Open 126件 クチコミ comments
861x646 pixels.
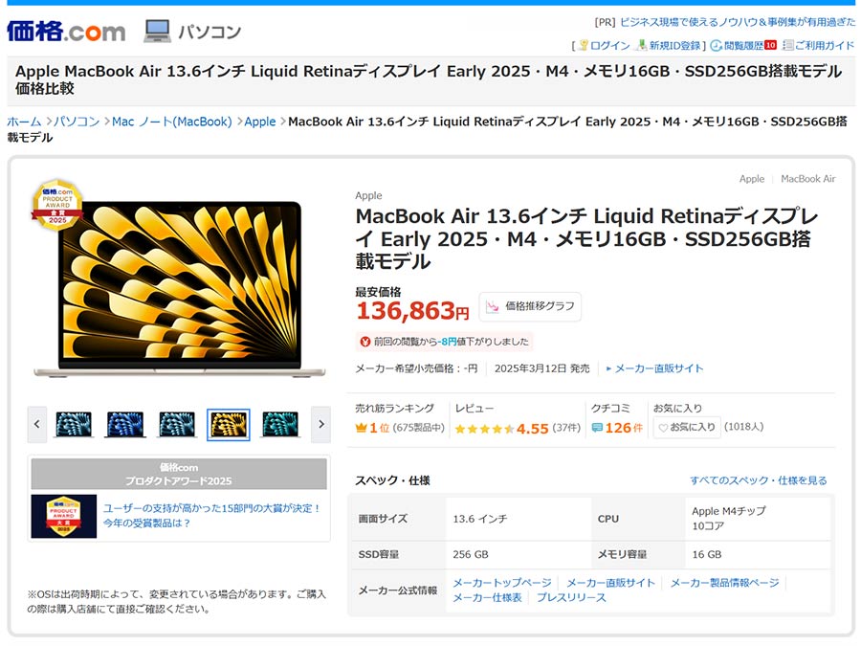tap(624, 428)
